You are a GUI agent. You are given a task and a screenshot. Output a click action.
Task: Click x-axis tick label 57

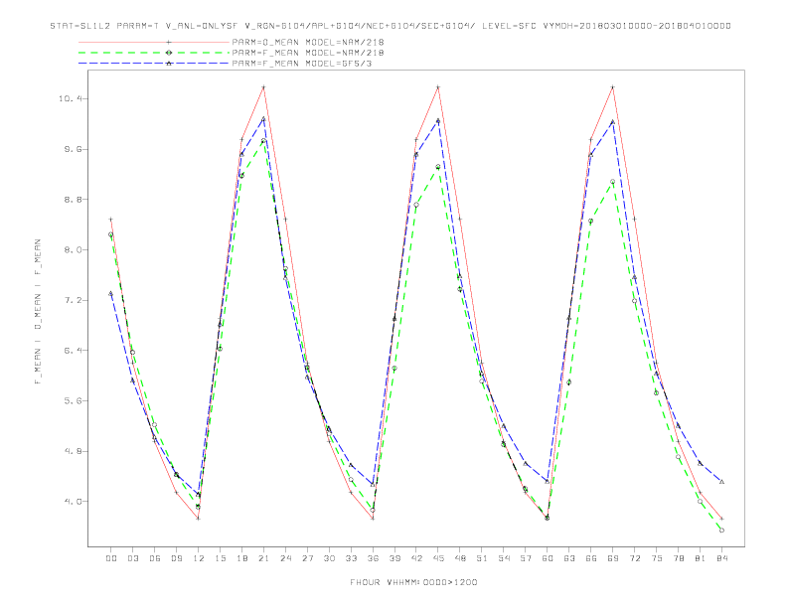coord(526,558)
